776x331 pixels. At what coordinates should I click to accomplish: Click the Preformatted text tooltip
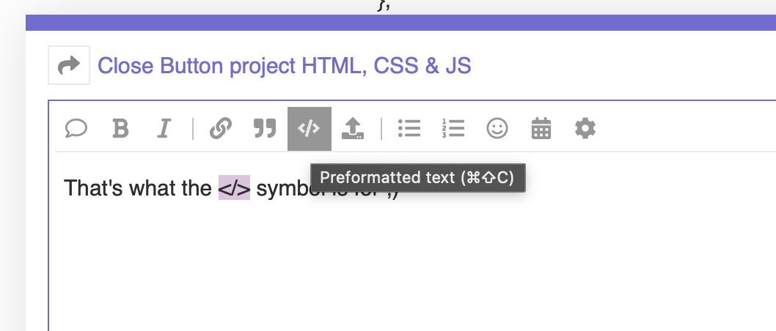(417, 178)
